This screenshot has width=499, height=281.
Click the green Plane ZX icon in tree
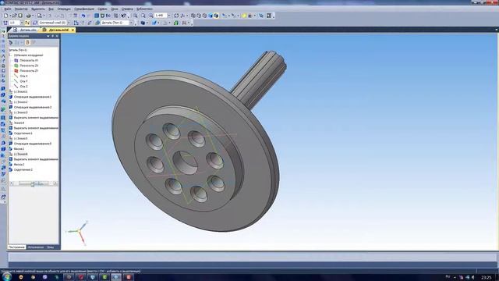tap(16, 66)
